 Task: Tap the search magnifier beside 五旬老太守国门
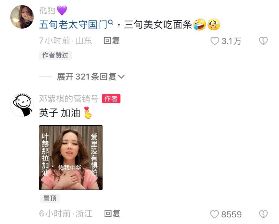click(x=111, y=22)
